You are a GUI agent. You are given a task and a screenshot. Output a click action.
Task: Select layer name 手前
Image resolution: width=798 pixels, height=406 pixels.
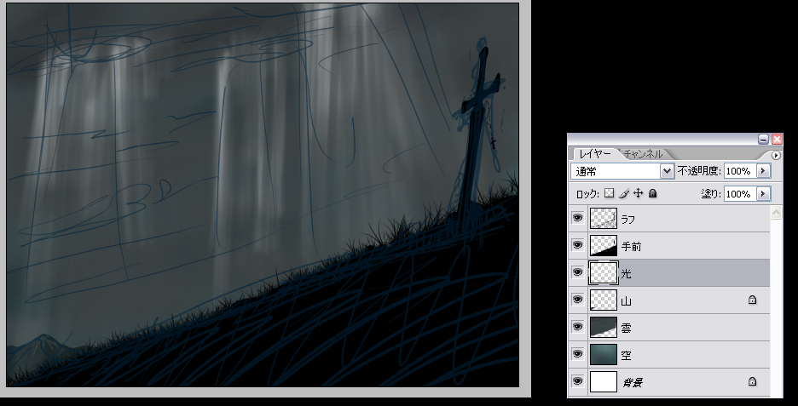click(632, 247)
